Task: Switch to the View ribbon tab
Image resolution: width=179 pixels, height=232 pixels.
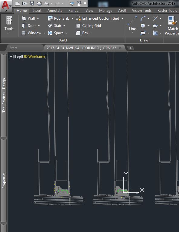Action: click(89, 11)
